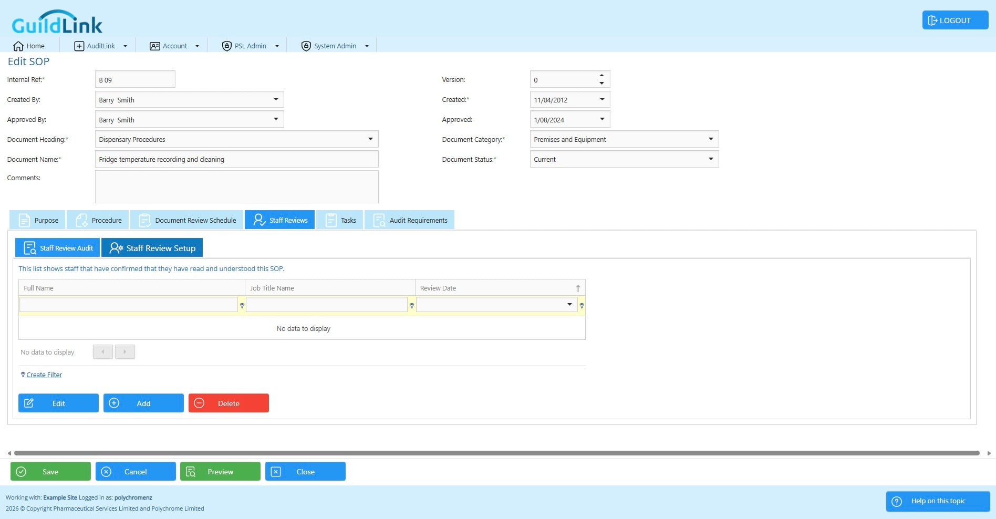Select the Staff Review Setup sub-tab
Screen dimensions: 996x519
[152, 248]
